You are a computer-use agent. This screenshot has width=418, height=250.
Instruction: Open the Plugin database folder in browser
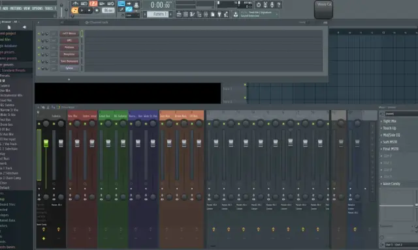8,46
